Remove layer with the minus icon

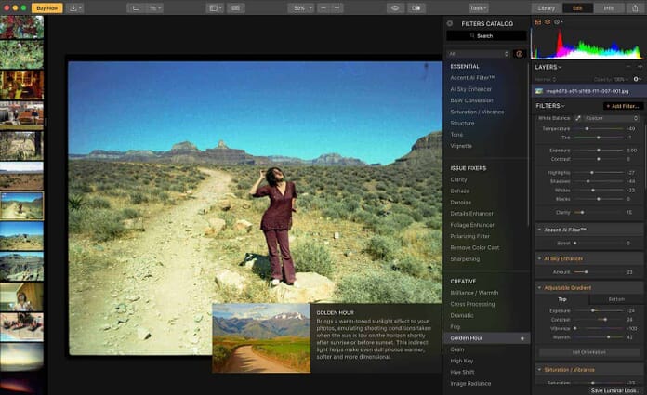click(627, 66)
